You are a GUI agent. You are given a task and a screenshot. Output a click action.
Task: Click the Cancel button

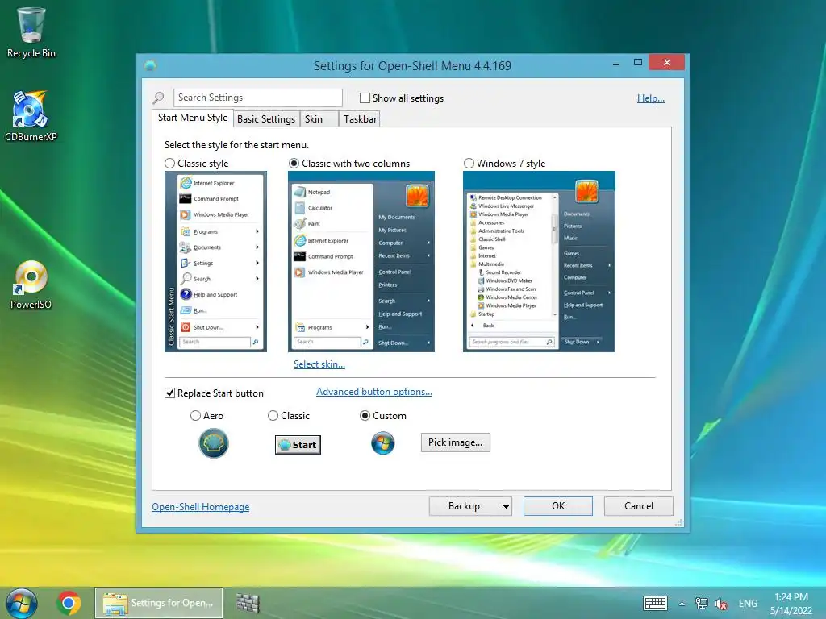(639, 506)
